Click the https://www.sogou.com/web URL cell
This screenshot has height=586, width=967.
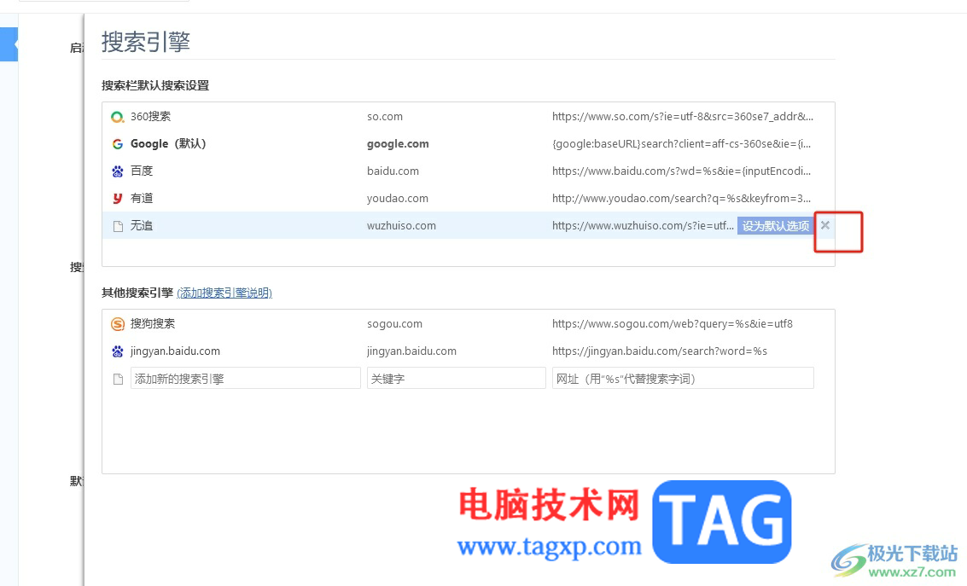673,323
